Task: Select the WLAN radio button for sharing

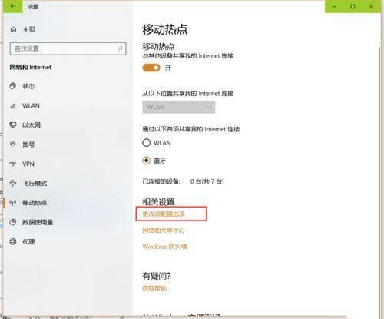Action: coord(147,143)
